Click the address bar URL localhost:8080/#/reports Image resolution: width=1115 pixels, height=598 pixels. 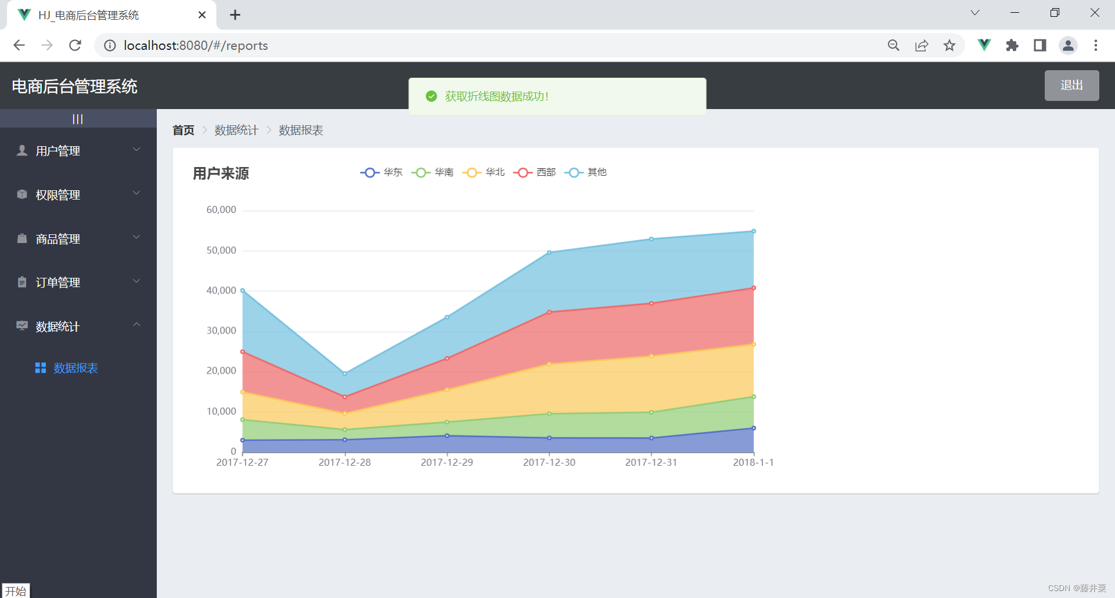196,45
